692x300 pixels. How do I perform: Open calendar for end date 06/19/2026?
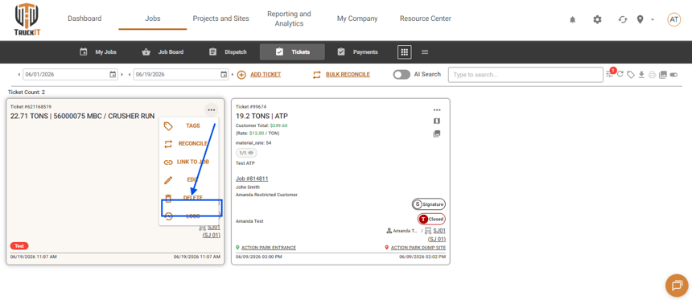coord(224,75)
